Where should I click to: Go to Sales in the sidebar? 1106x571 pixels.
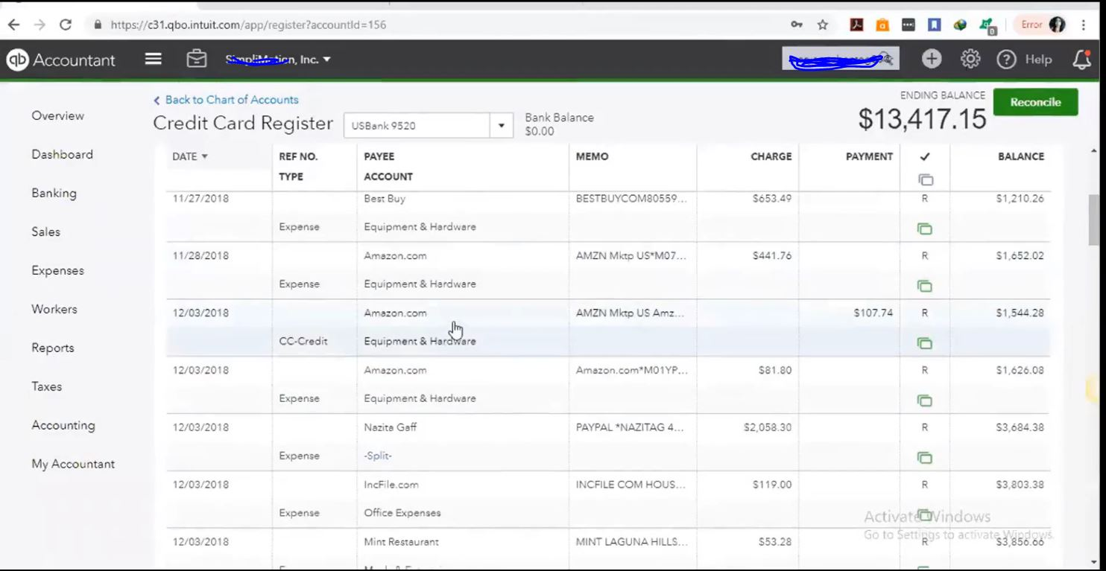pos(45,232)
